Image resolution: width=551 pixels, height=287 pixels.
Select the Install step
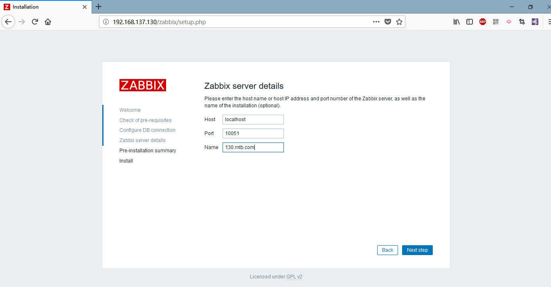(126, 161)
